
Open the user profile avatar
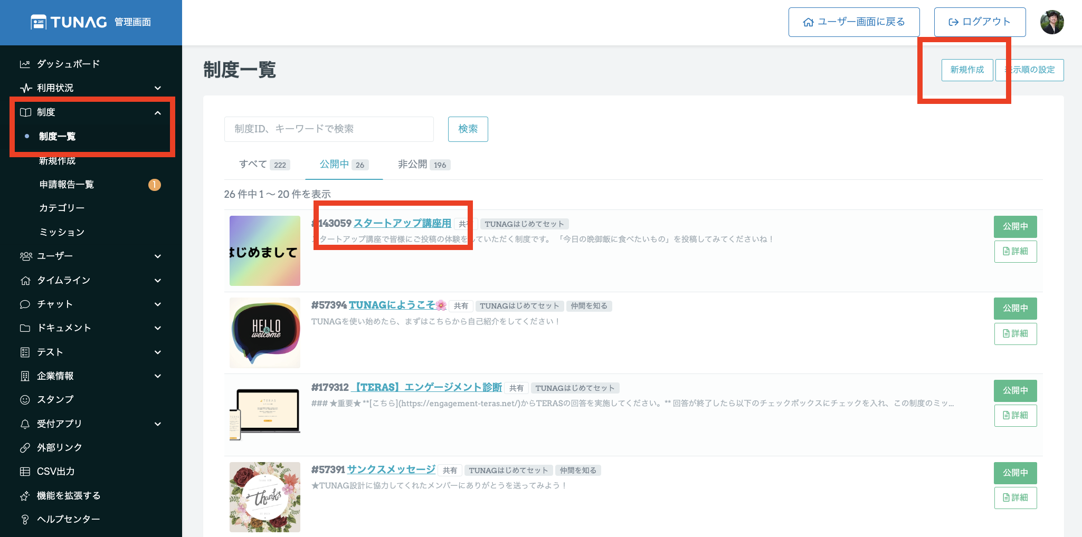point(1052,22)
